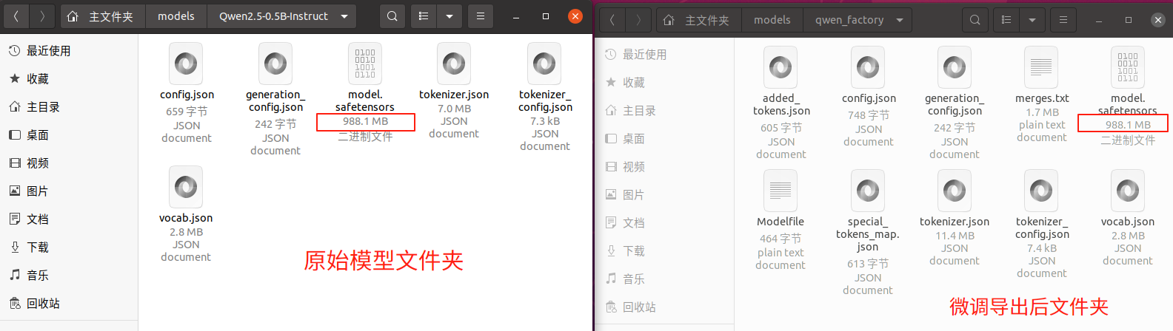Open 最近使用 in qwen_factory window sidebar
The height and width of the screenshot is (331, 1173).
coord(665,55)
